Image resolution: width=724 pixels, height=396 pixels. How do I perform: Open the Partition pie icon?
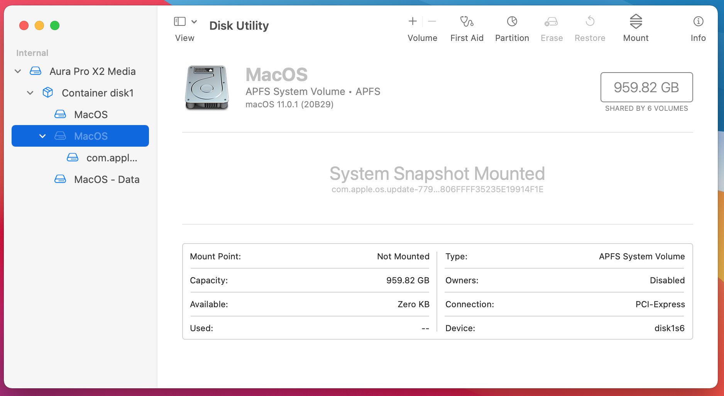pos(512,21)
